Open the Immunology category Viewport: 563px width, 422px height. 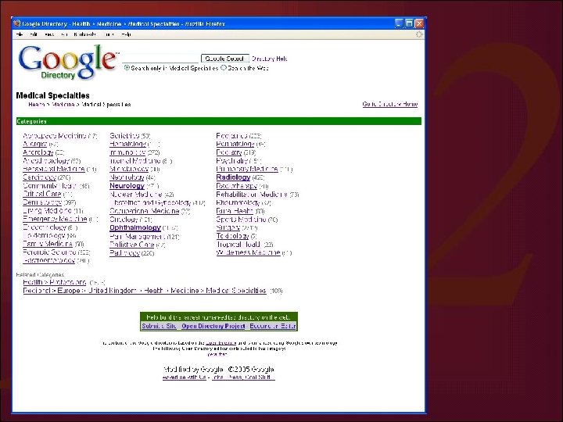127,152
